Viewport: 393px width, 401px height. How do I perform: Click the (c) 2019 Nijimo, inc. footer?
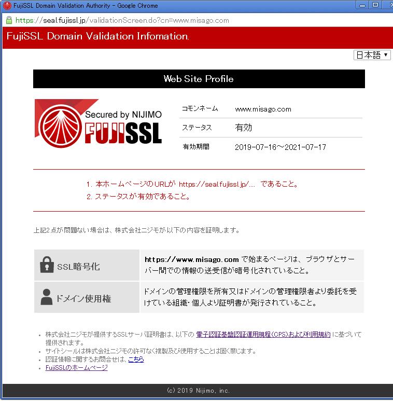[198, 391]
